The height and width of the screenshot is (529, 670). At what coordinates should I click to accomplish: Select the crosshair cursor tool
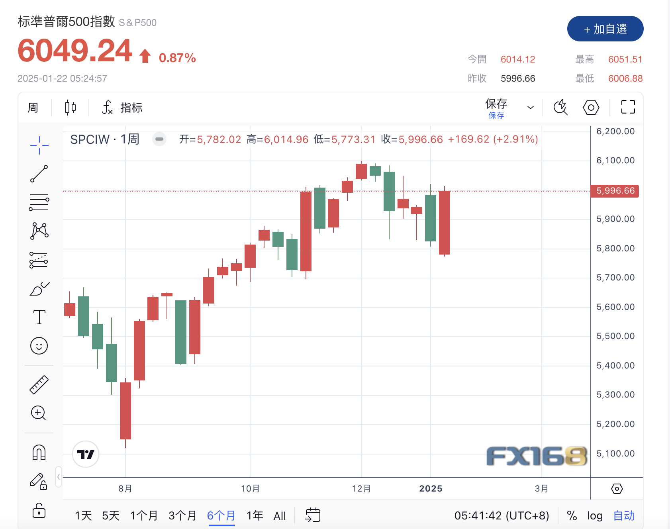click(39, 145)
